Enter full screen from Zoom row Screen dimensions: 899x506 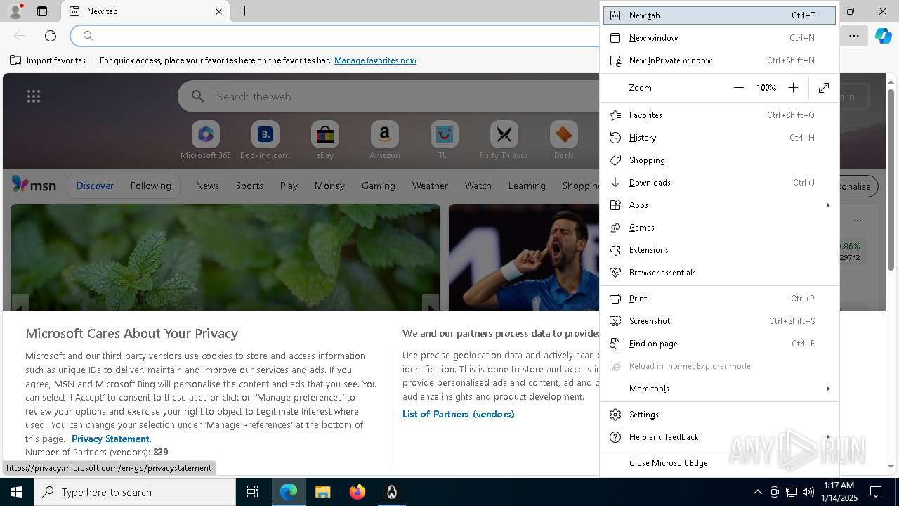(x=824, y=88)
